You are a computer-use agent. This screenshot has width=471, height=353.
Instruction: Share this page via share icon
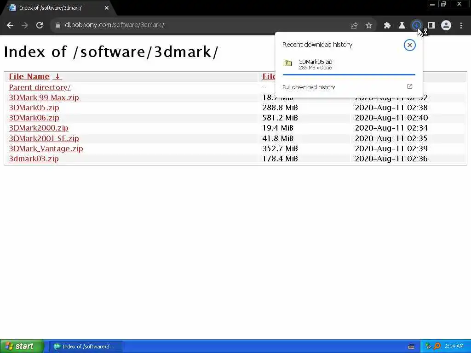coord(354,26)
